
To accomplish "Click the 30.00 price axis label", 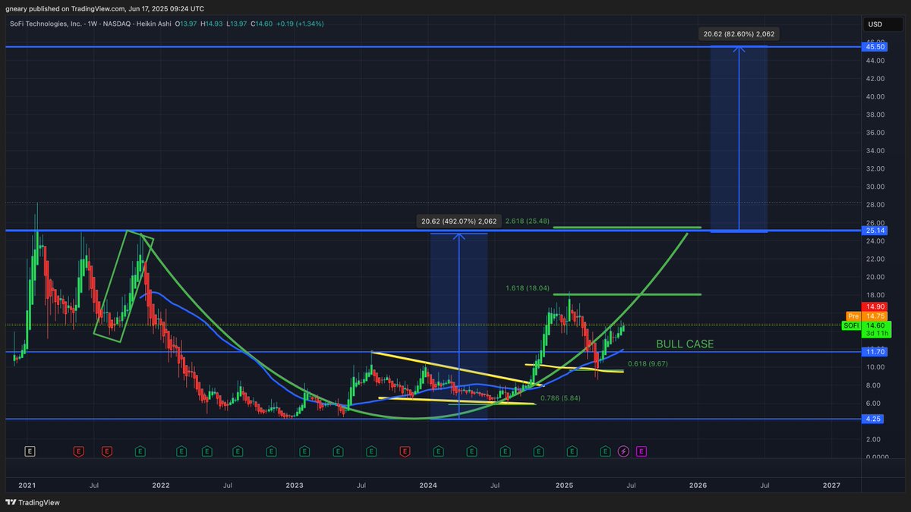I will click(x=877, y=187).
